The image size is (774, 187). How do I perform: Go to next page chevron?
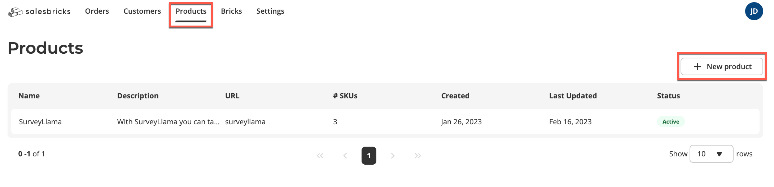[x=393, y=156]
